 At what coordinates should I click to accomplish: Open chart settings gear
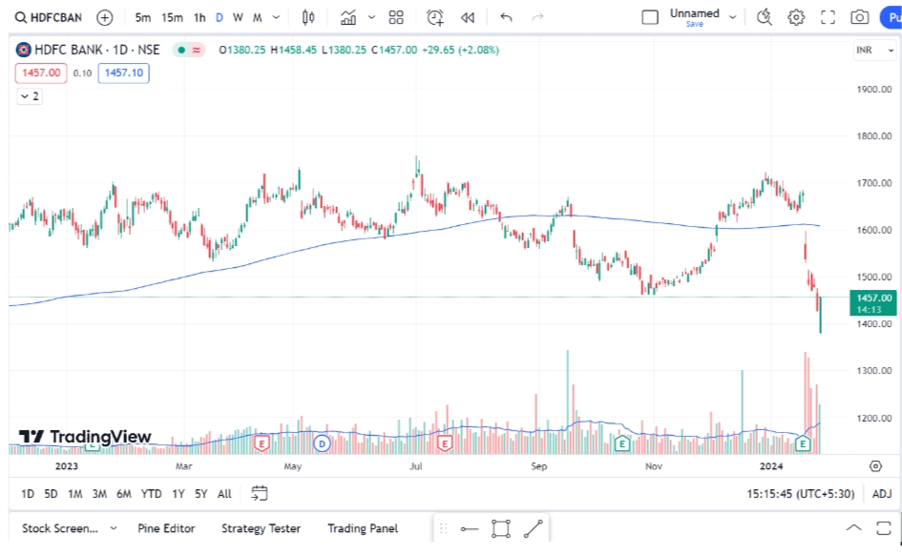coord(796,16)
